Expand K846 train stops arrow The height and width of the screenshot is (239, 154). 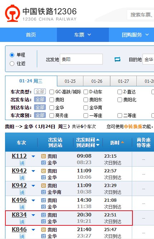point(33,230)
